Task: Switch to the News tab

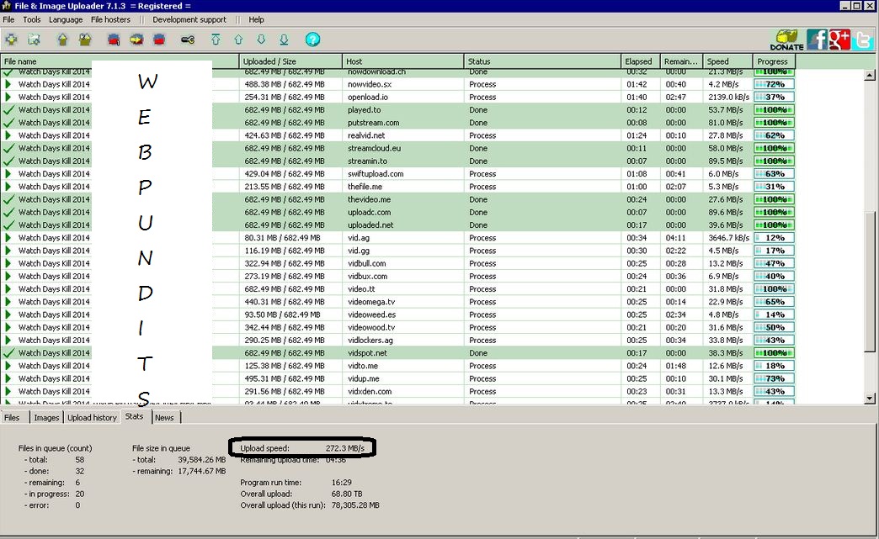Action: [164, 418]
